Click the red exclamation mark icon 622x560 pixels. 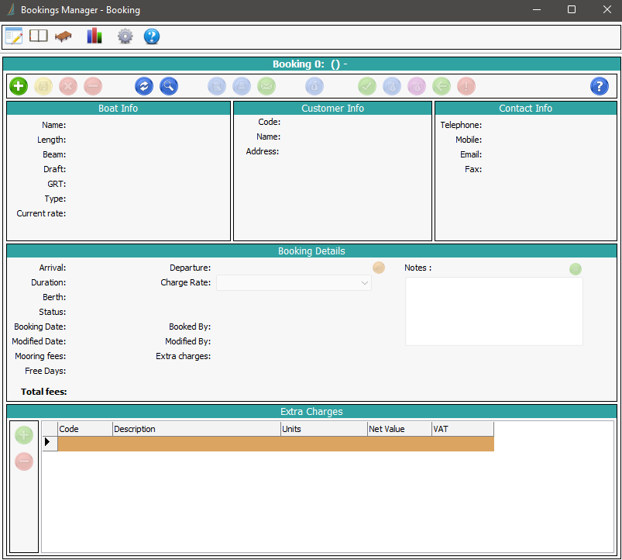(466, 86)
